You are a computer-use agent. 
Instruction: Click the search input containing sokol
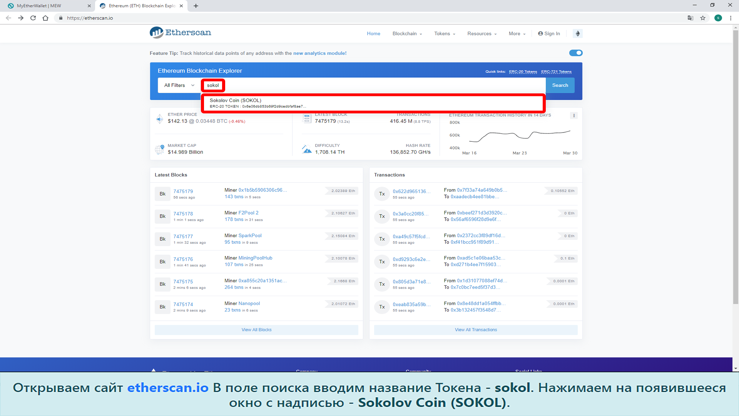[x=373, y=85]
